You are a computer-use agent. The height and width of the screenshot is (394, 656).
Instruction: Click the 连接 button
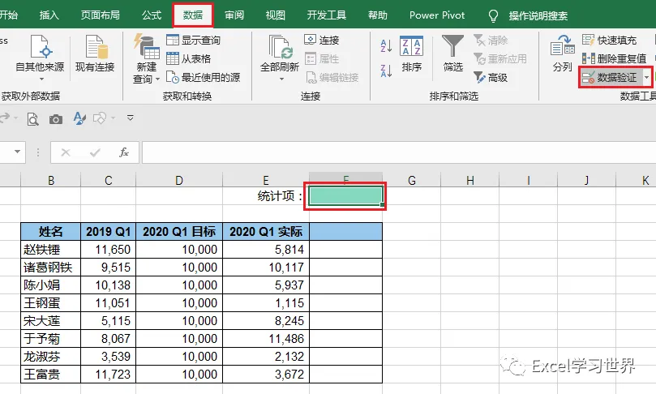321,41
